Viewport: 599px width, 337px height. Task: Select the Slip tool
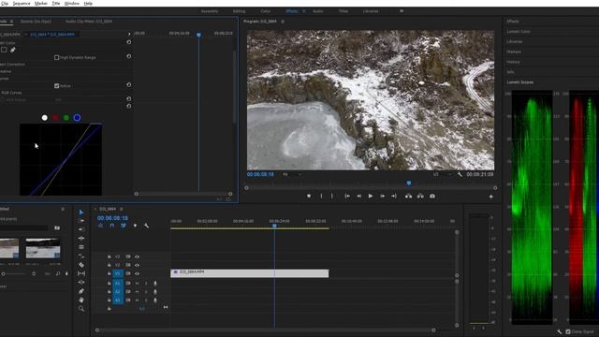click(x=81, y=273)
